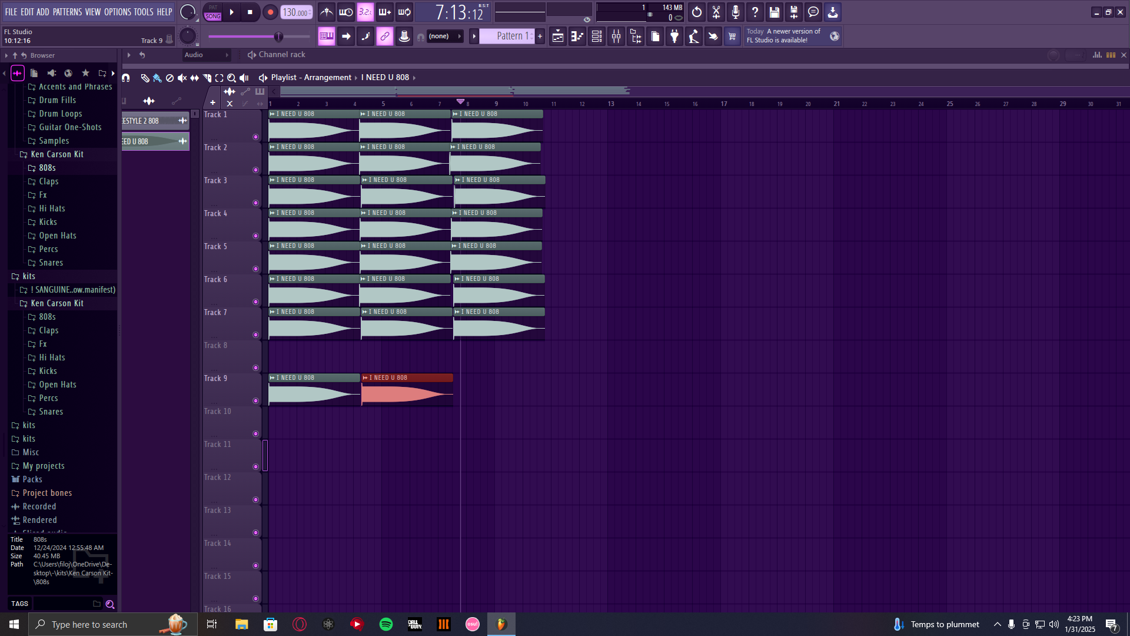Click the Record button
Viewport: 1130px width, 636px height.
coord(270,12)
